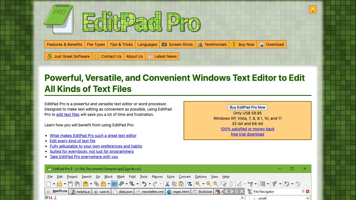356x200 pixels.
Task: Open the Fold menu in EditPad
Action: 132,177
